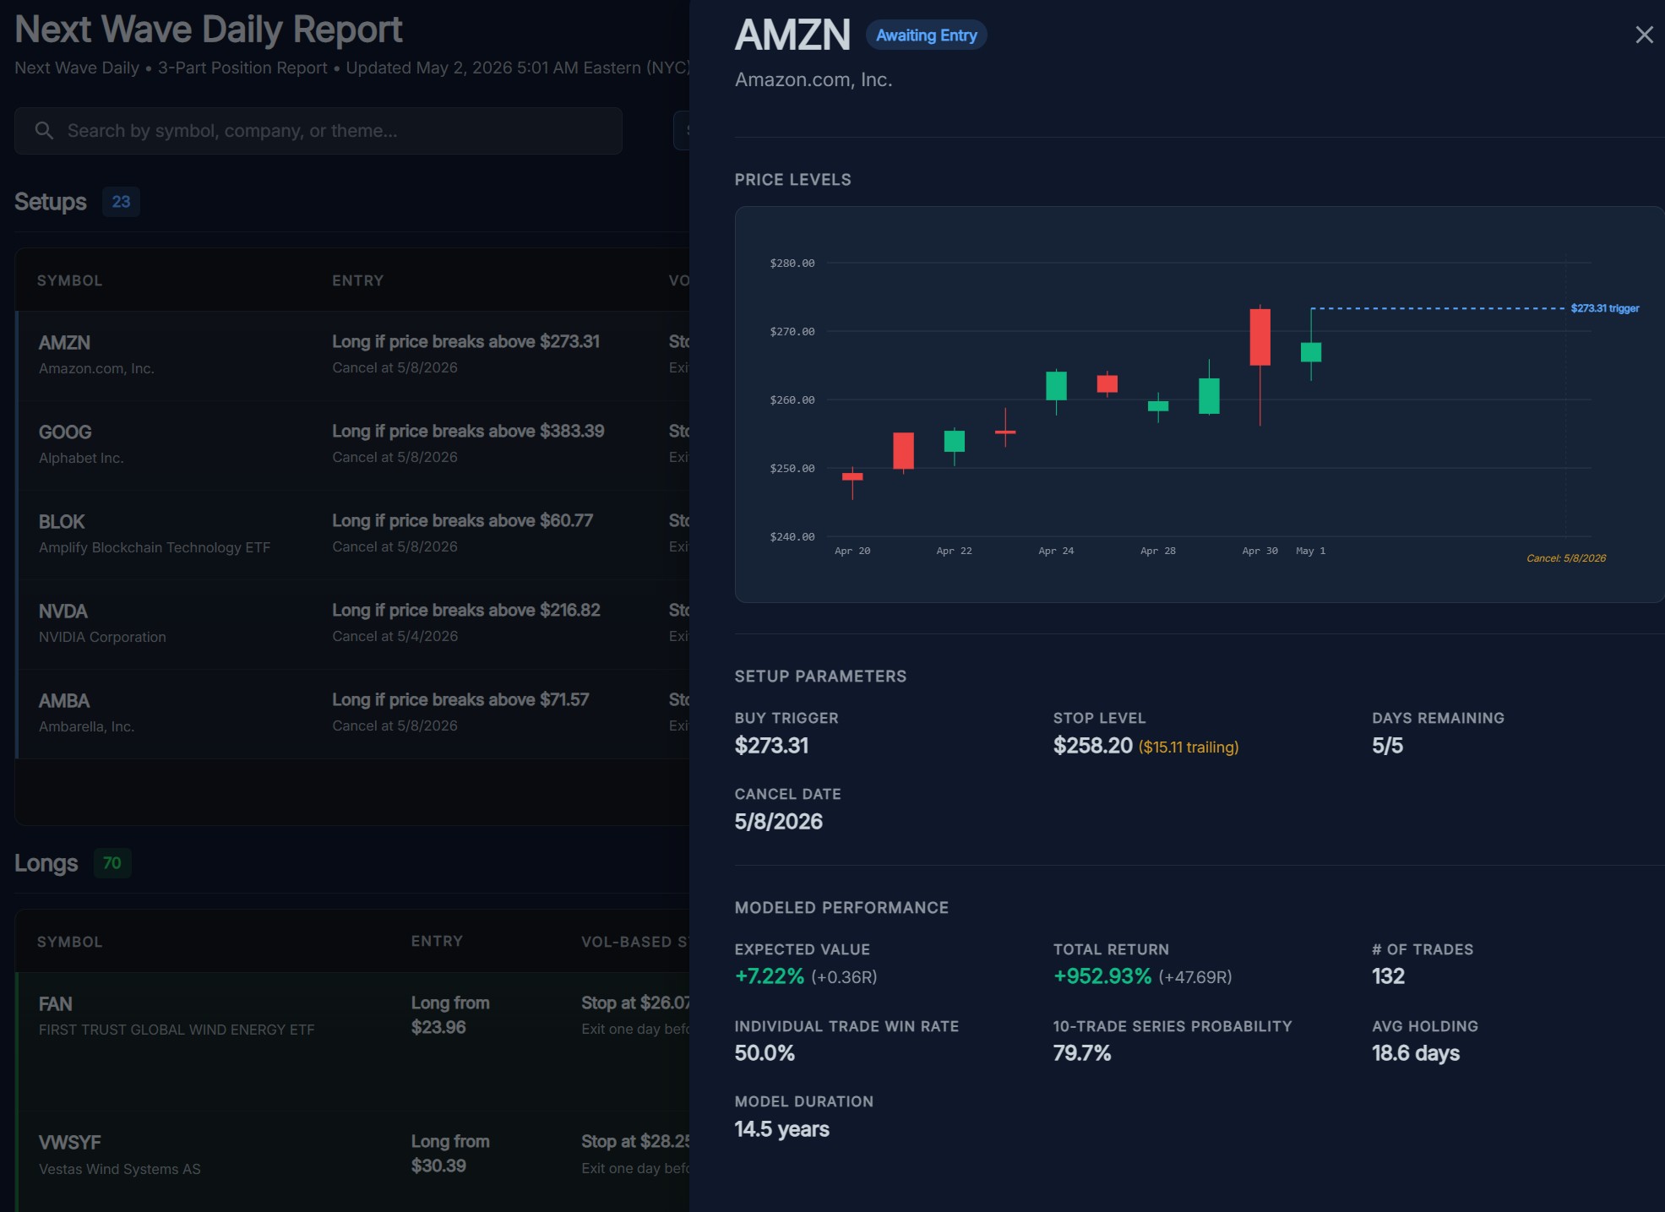
Task: Click the Awaiting Entry status badge
Action: (x=926, y=35)
